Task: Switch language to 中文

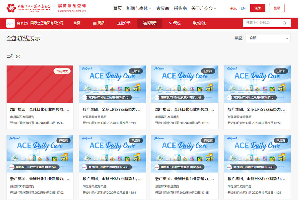Action: [233, 8]
